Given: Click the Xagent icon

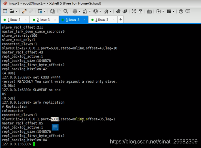Looking at the screenshot, I should 125,11.
